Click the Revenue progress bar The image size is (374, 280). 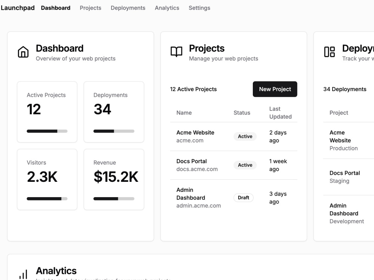click(x=114, y=199)
